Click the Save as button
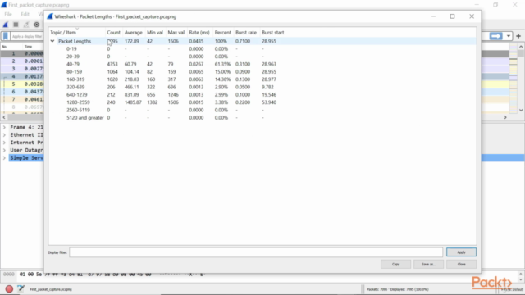This screenshot has height=295, width=525. [428, 264]
